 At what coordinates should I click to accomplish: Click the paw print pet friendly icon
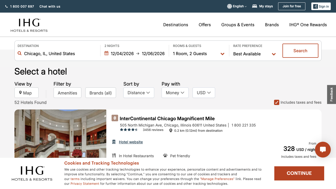coord(165,156)
